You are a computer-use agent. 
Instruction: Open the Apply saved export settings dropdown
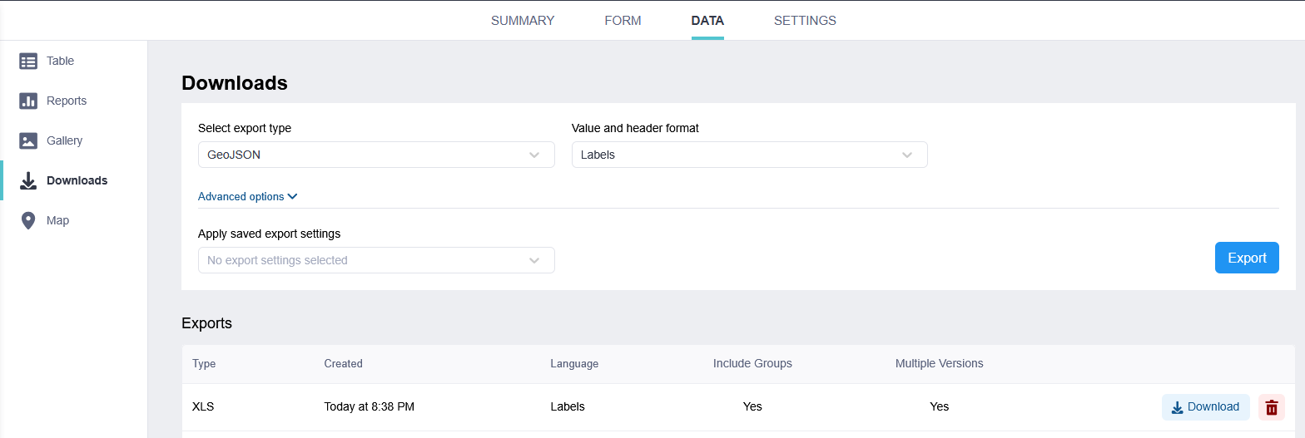[375, 260]
